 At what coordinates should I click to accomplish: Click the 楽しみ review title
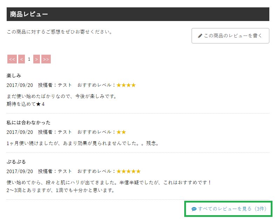[14, 76]
